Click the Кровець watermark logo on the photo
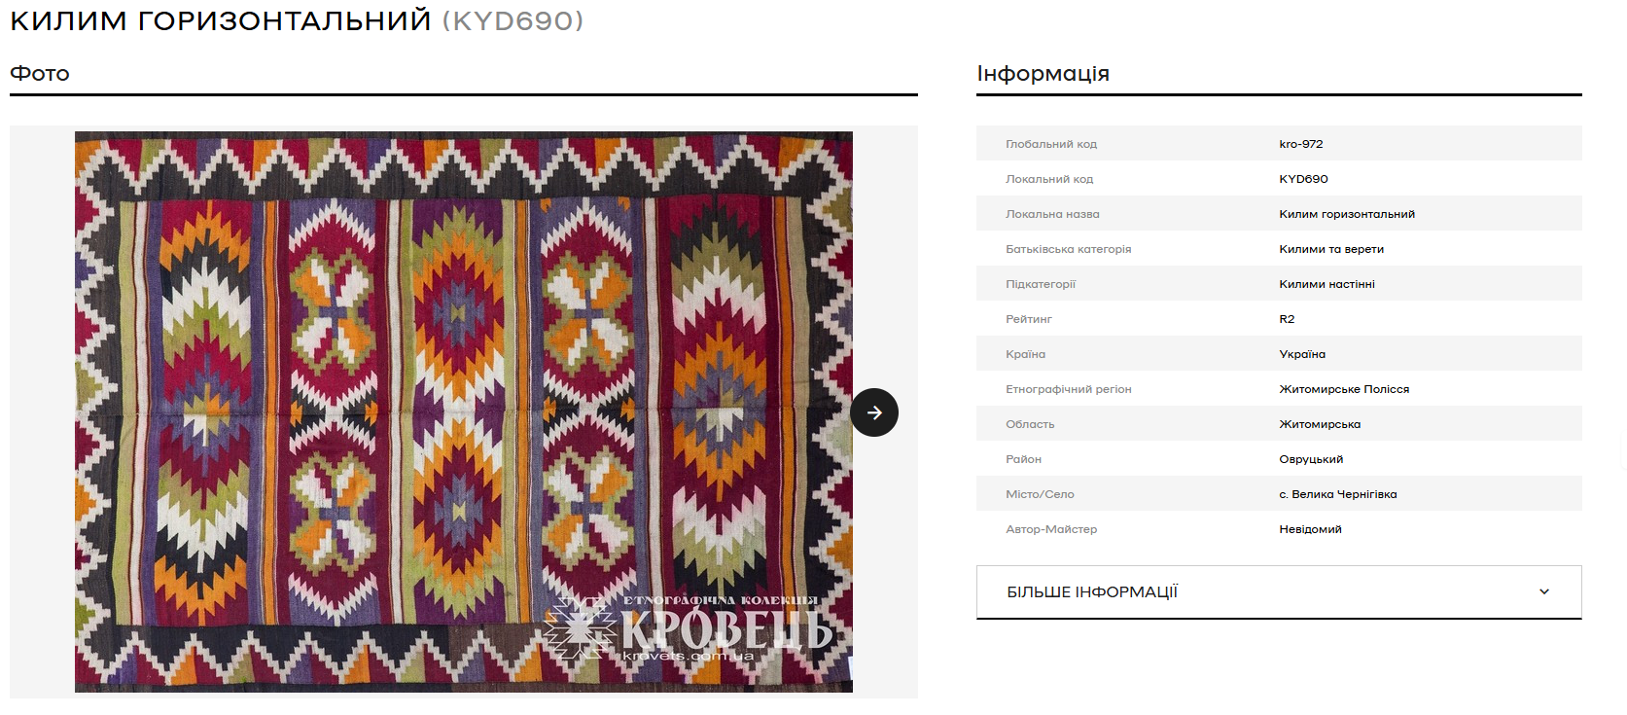Image resolution: width=1627 pixels, height=715 pixels. (688, 627)
